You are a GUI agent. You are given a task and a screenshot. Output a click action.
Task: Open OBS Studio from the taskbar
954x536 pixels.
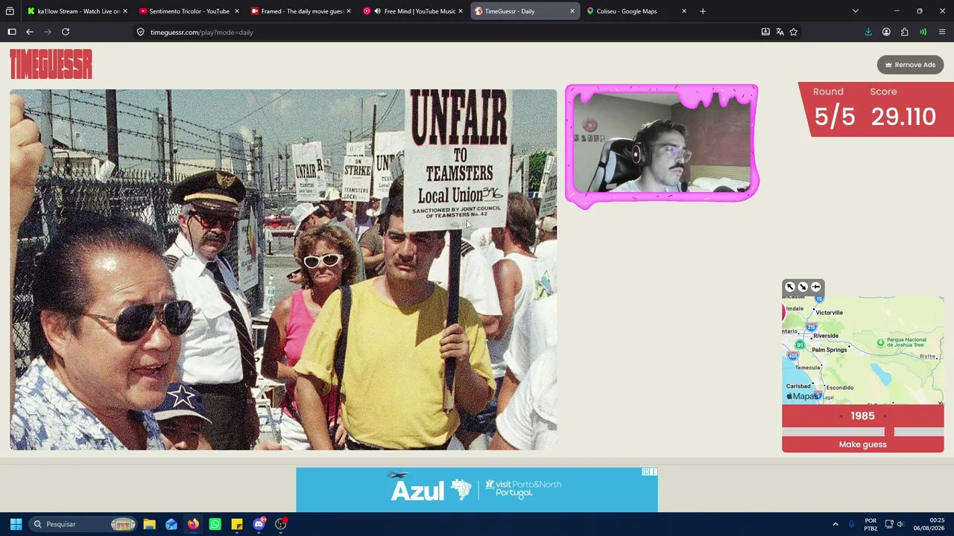coord(281,524)
